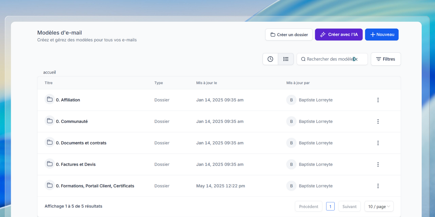The image size is (435, 217).
Task: Create a new template with Nouveau
Action: [382, 34]
